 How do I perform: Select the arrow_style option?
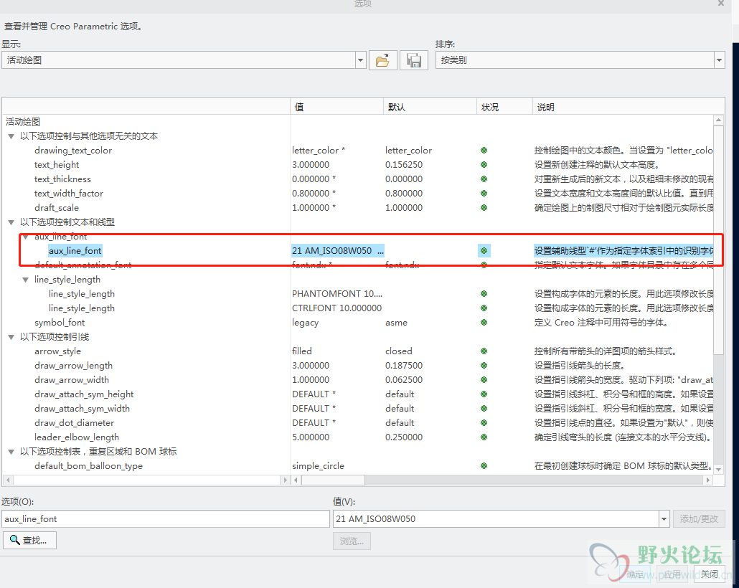(x=57, y=351)
